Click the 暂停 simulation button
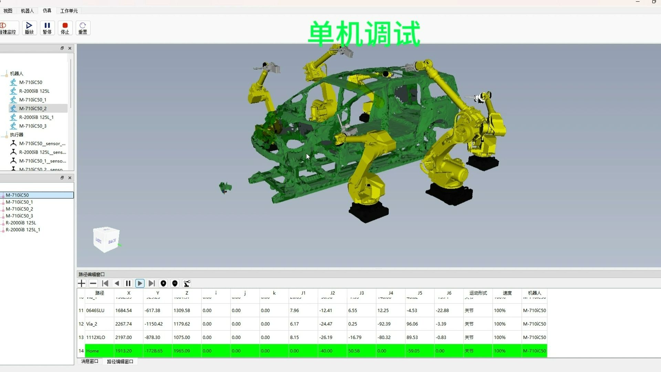This screenshot has height=372, width=661. coord(47,28)
